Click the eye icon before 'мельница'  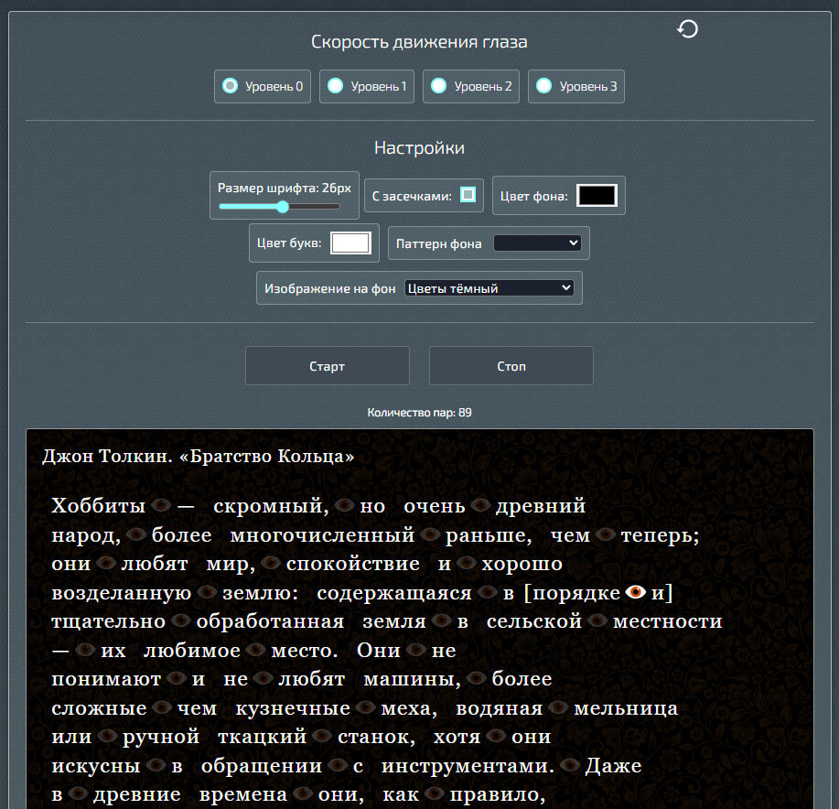[558, 707]
